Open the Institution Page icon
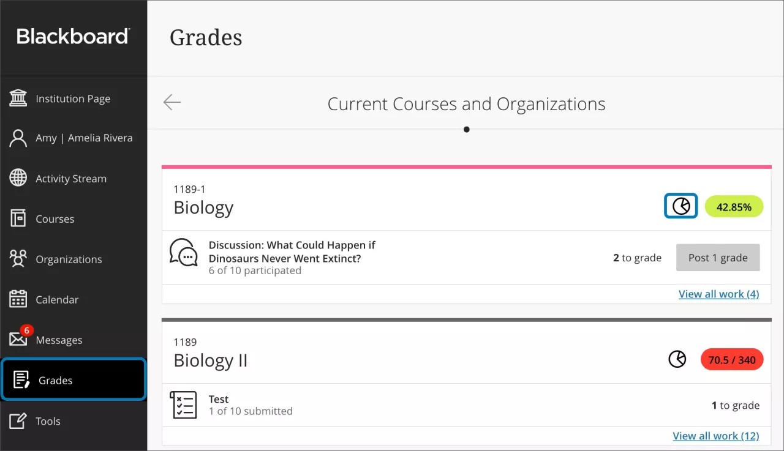Image resolution: width=784 pixels, height=451 pixels. [x=18, y=98]
